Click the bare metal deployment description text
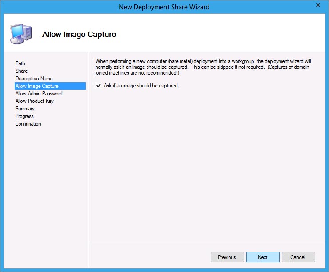329x272 pixels. [x=205, y=67]
